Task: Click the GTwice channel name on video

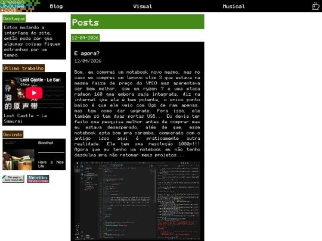Action: point(25,84)
